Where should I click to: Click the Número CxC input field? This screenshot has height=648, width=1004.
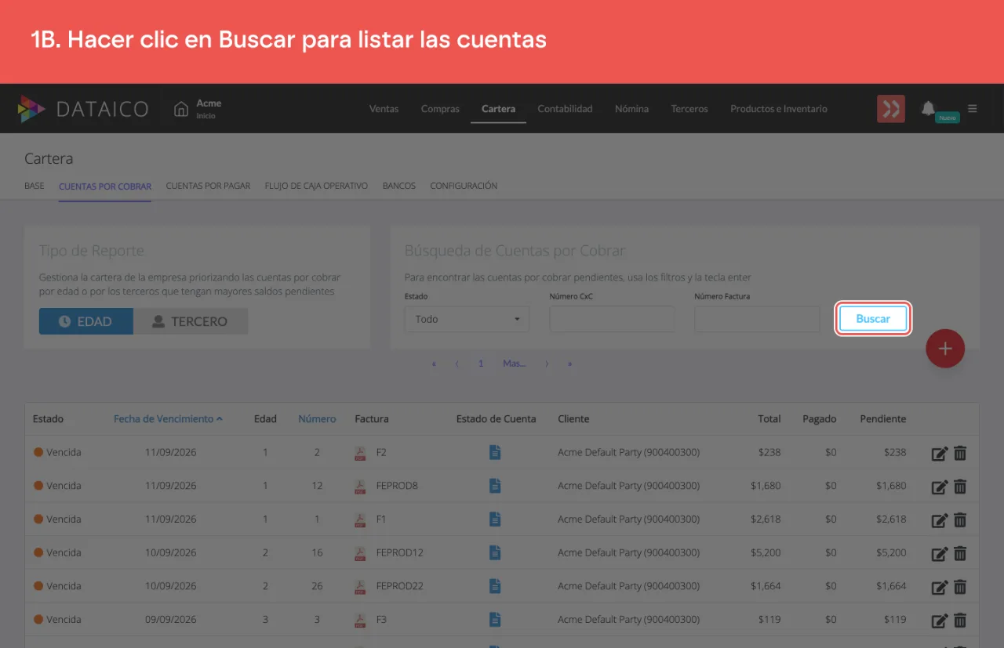coord(613,319)
